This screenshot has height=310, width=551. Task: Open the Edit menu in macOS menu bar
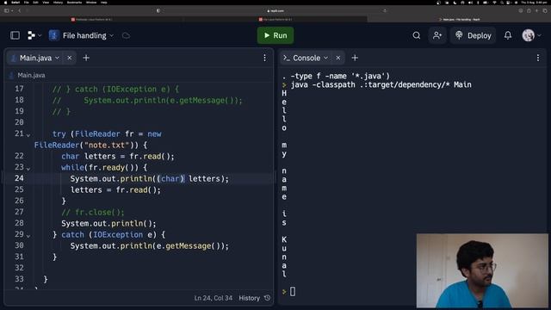coord(35,3)
